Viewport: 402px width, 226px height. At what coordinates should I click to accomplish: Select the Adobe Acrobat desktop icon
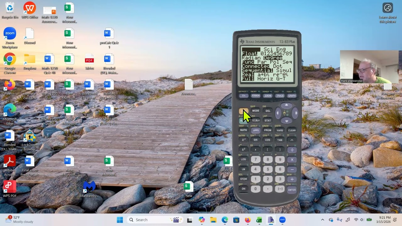coord(10,166)
